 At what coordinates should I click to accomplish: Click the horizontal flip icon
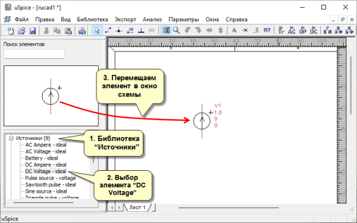tap(209, 30)
